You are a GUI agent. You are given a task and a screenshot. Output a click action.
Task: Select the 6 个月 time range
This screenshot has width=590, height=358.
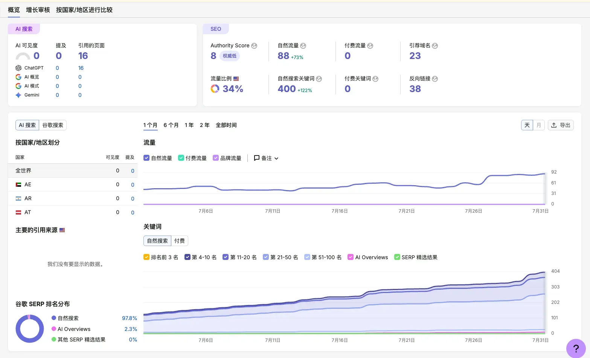pyautogui.click(x=171, y=125)
